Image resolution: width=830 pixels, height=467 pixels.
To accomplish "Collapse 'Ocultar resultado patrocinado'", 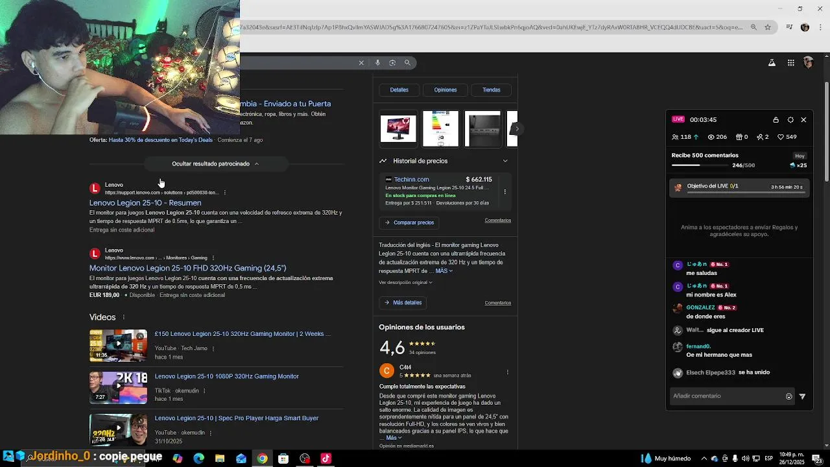I will click(x=215, y=163).
